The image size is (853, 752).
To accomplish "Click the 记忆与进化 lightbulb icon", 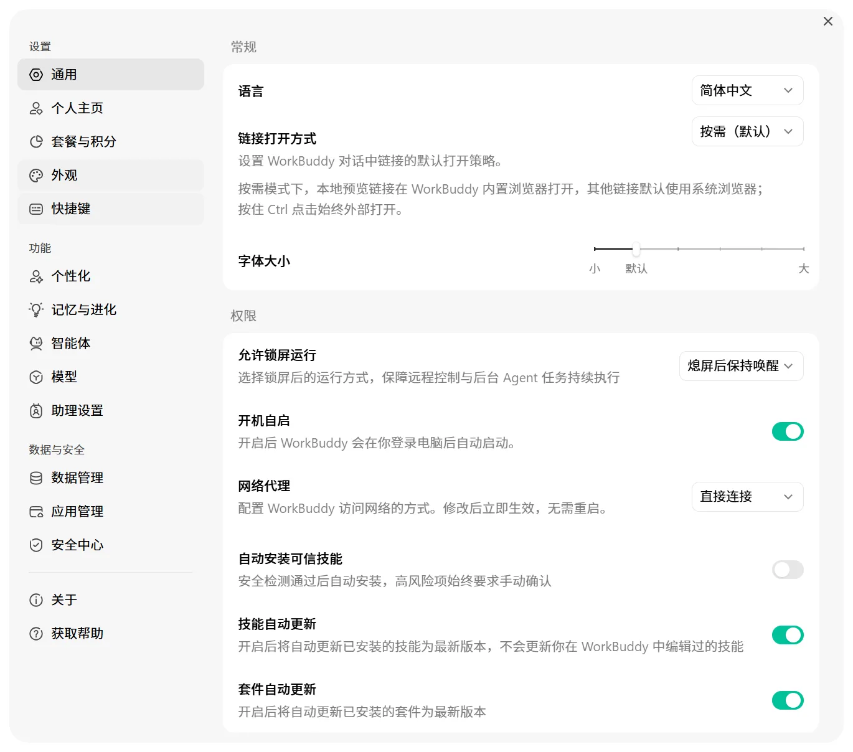I will pyautogui.click(x=36, y=310).
